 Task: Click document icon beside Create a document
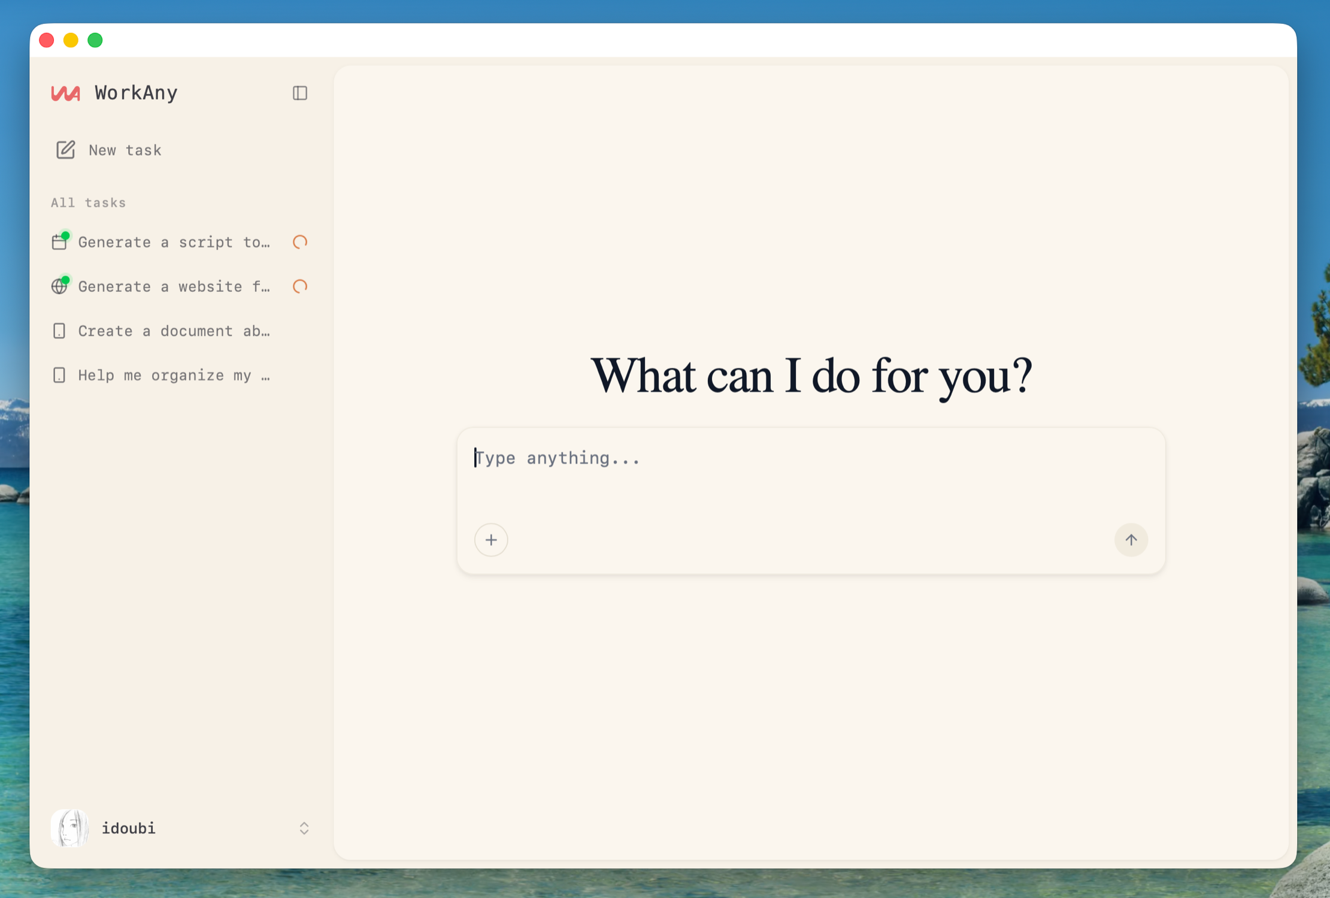tap(59, 331)
